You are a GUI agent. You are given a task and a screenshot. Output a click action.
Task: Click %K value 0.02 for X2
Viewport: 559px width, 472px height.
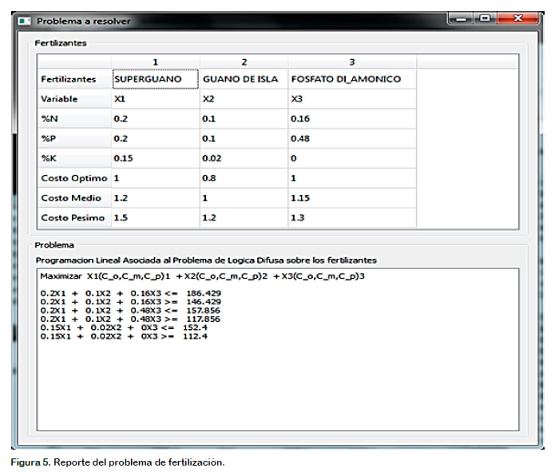pos(244,158)
